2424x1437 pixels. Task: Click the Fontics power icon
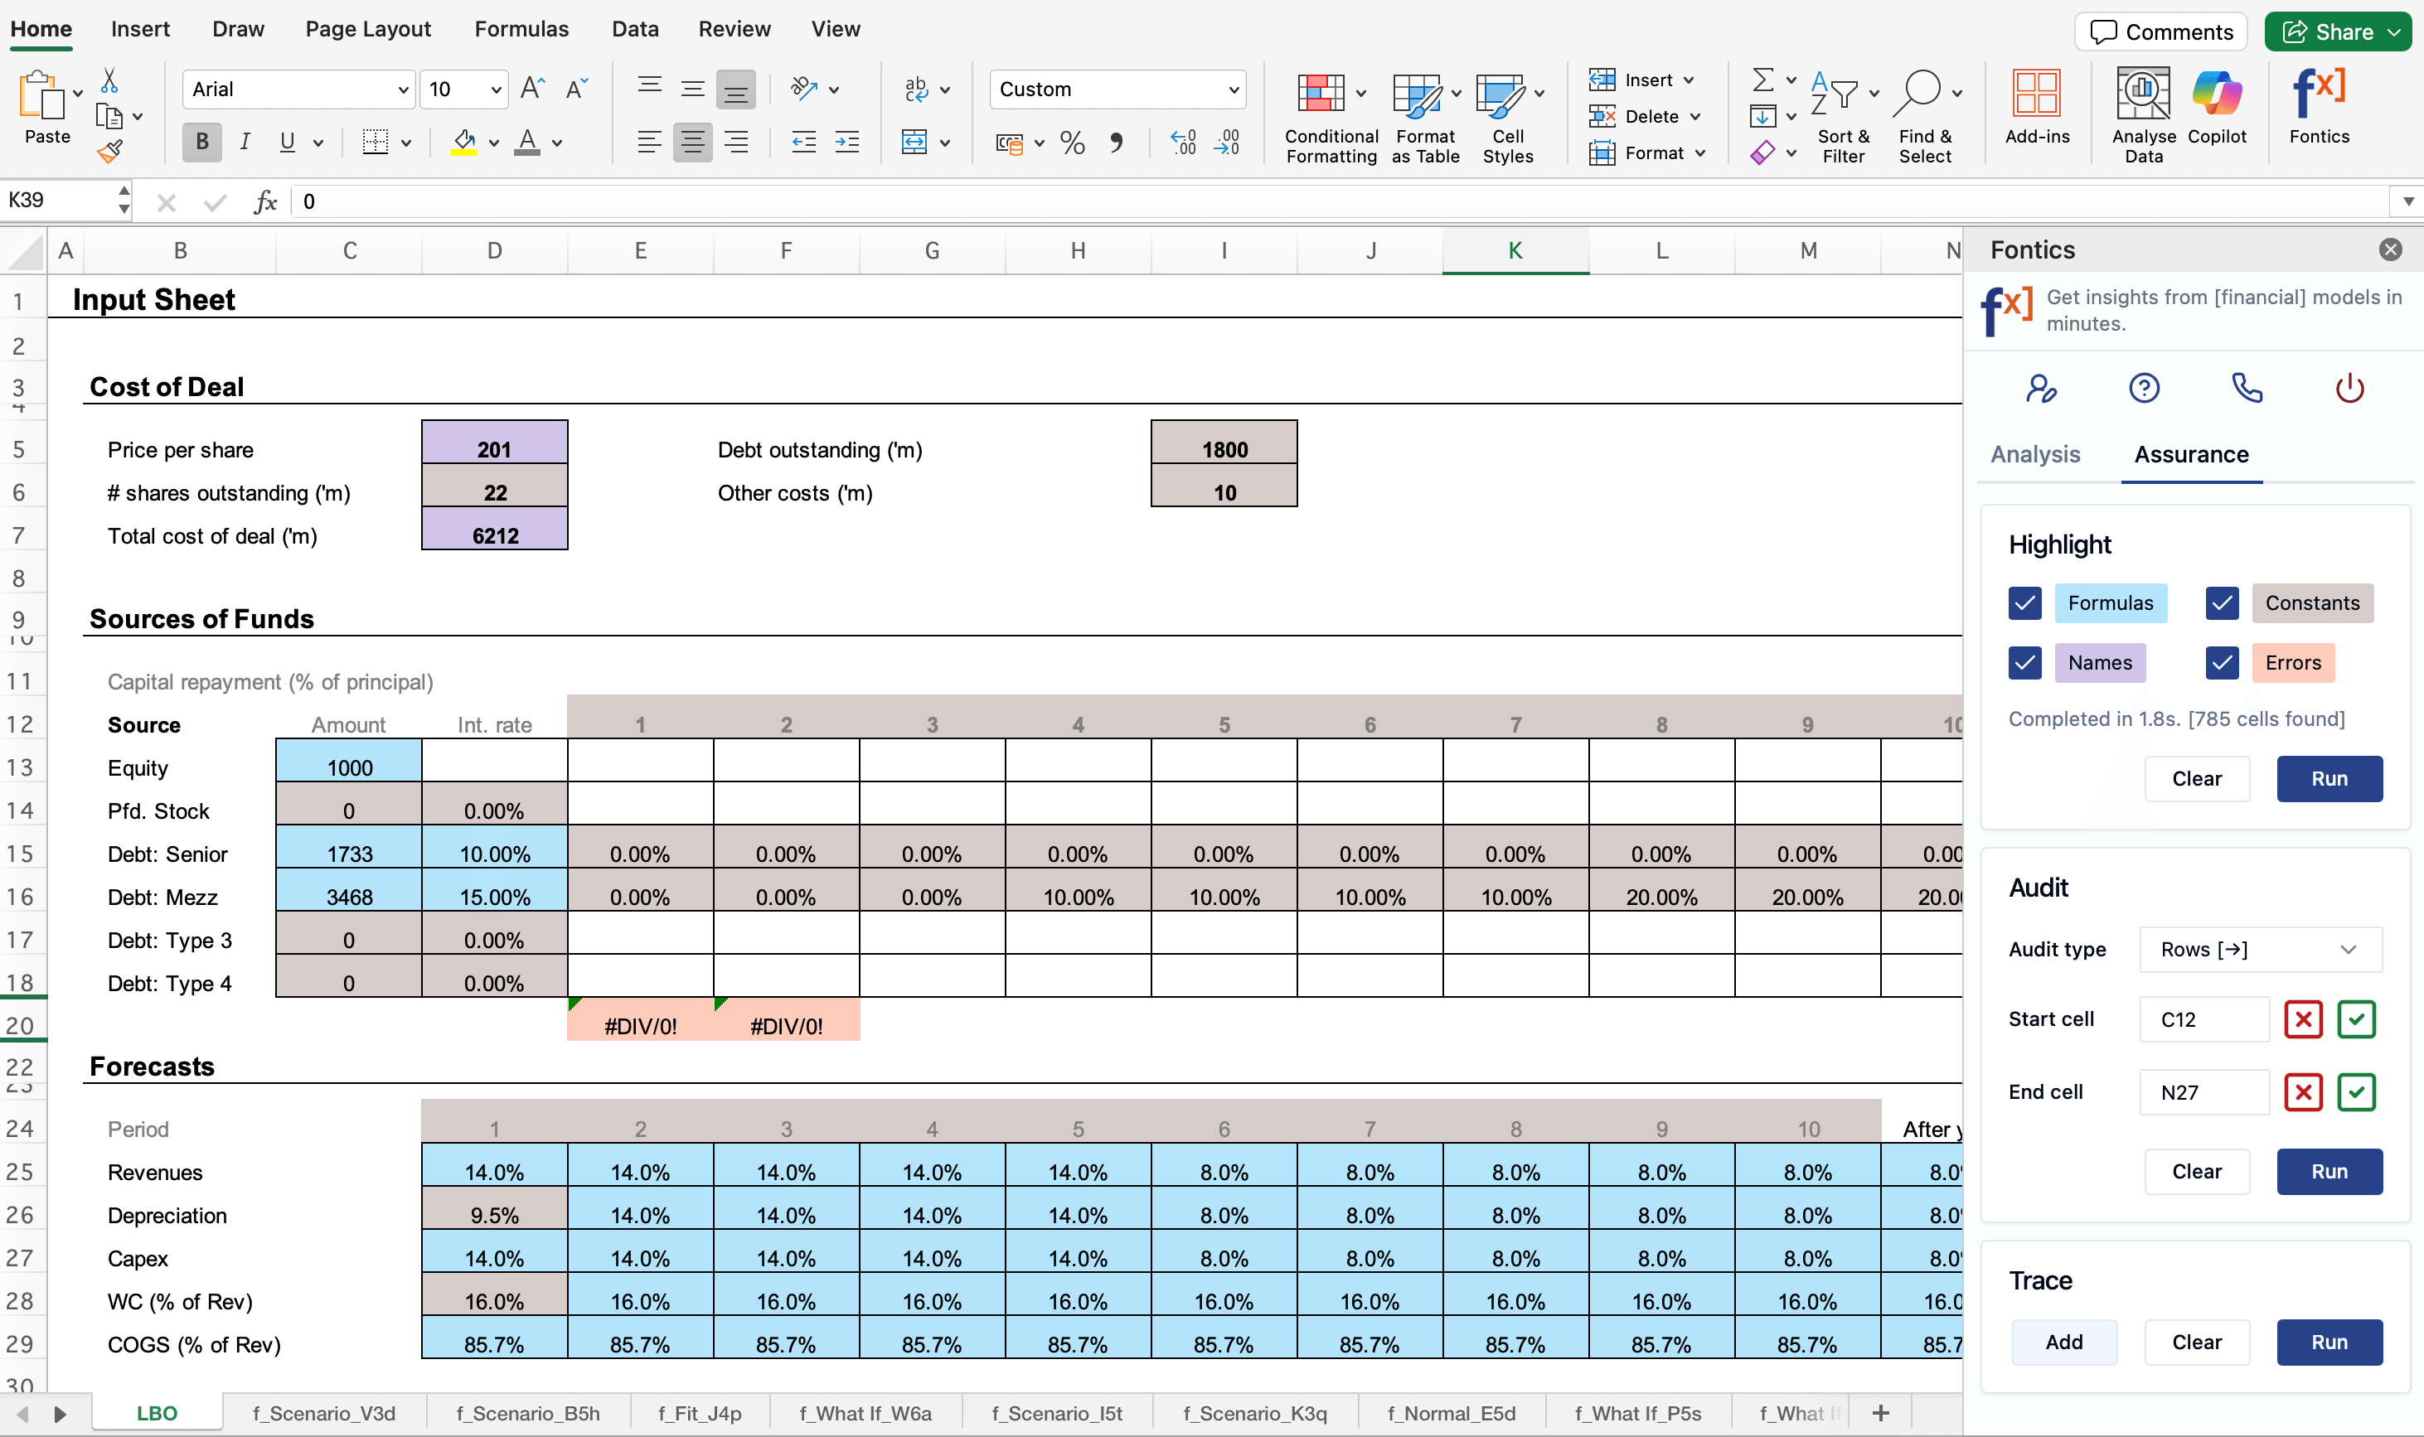[x=2349, y=389]
